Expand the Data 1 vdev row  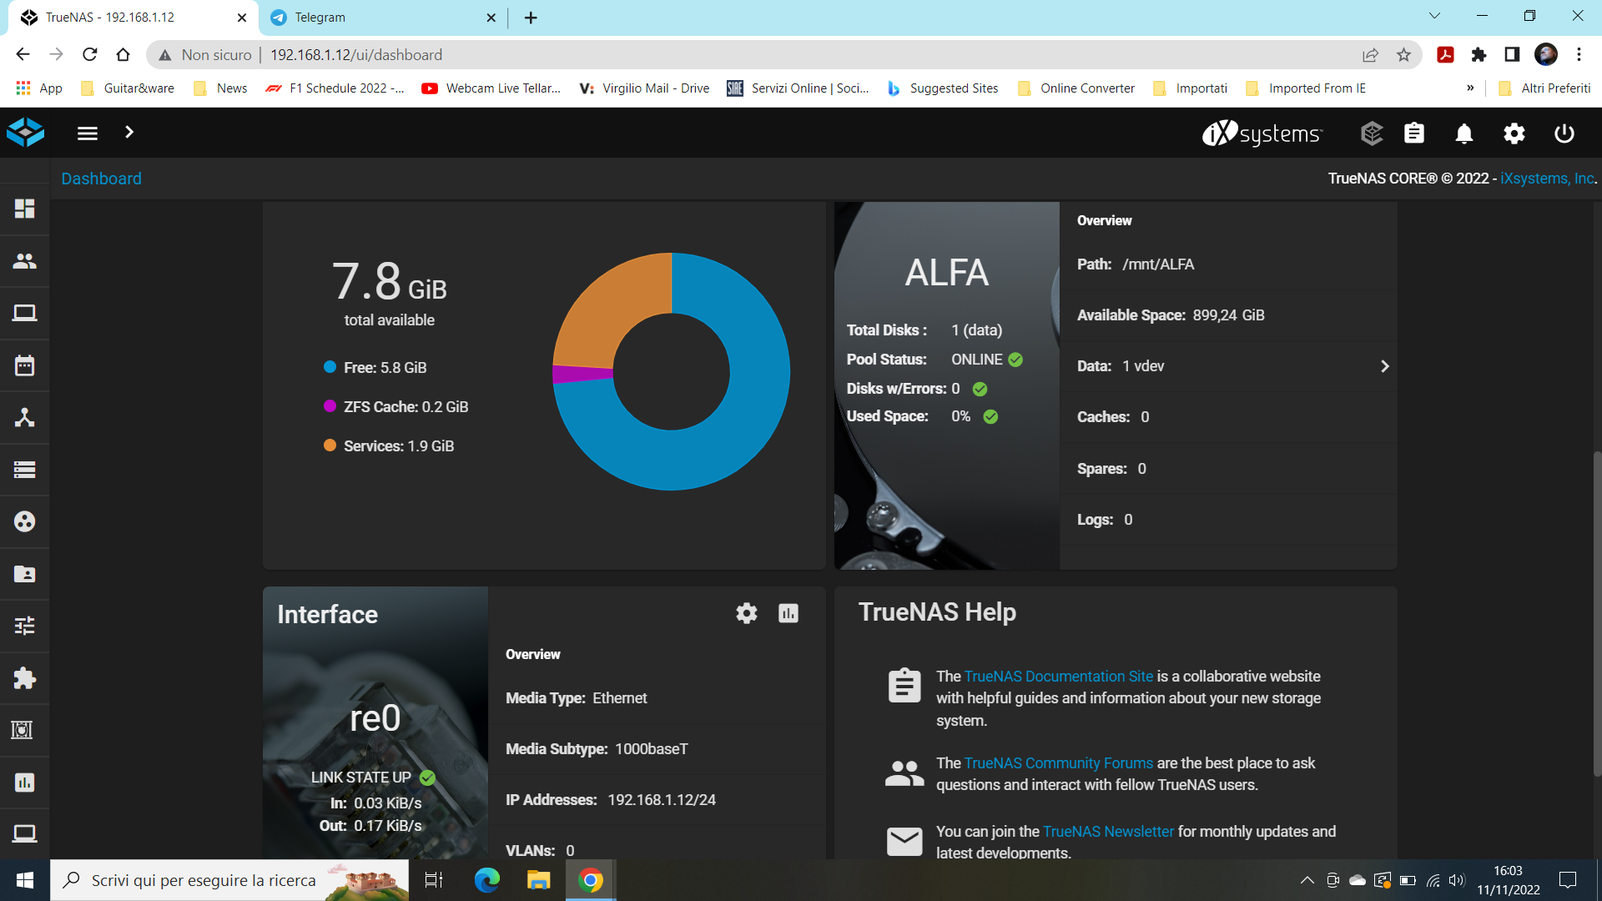tap(1228, 366)
